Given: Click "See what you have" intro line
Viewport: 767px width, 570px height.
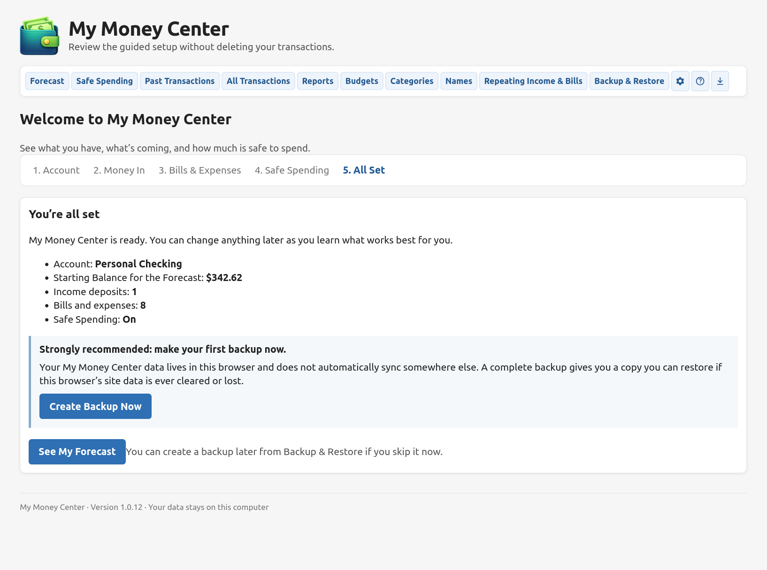Looking at the screenshot, I should [x=165, y=148].
